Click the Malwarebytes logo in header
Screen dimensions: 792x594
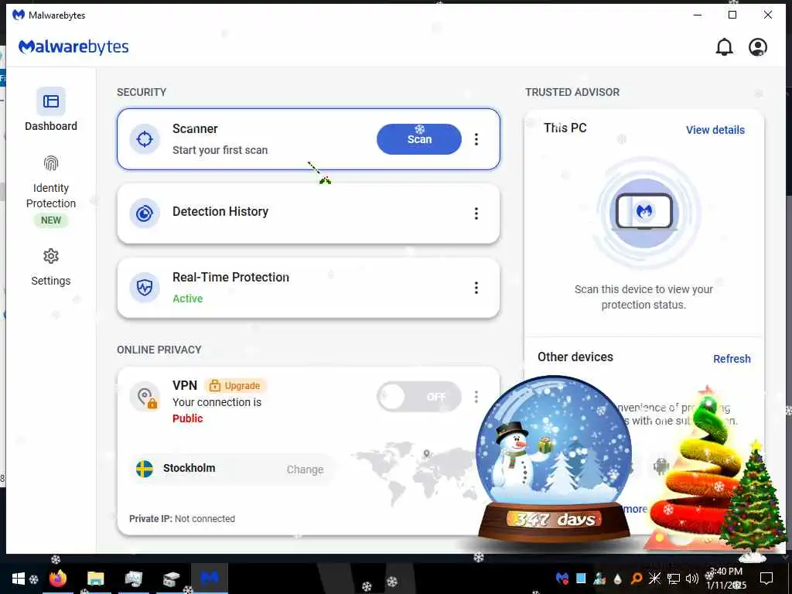click(x=73, y=46)
